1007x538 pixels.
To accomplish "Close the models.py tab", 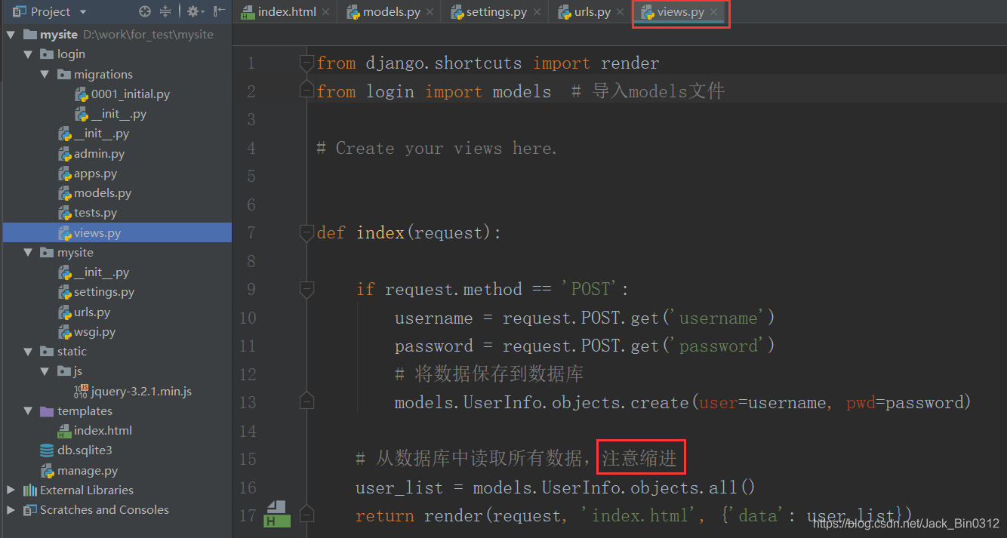I will (430, 12).
